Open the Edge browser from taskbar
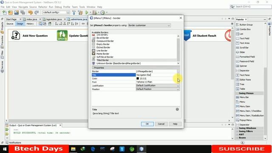 [93, 149]
